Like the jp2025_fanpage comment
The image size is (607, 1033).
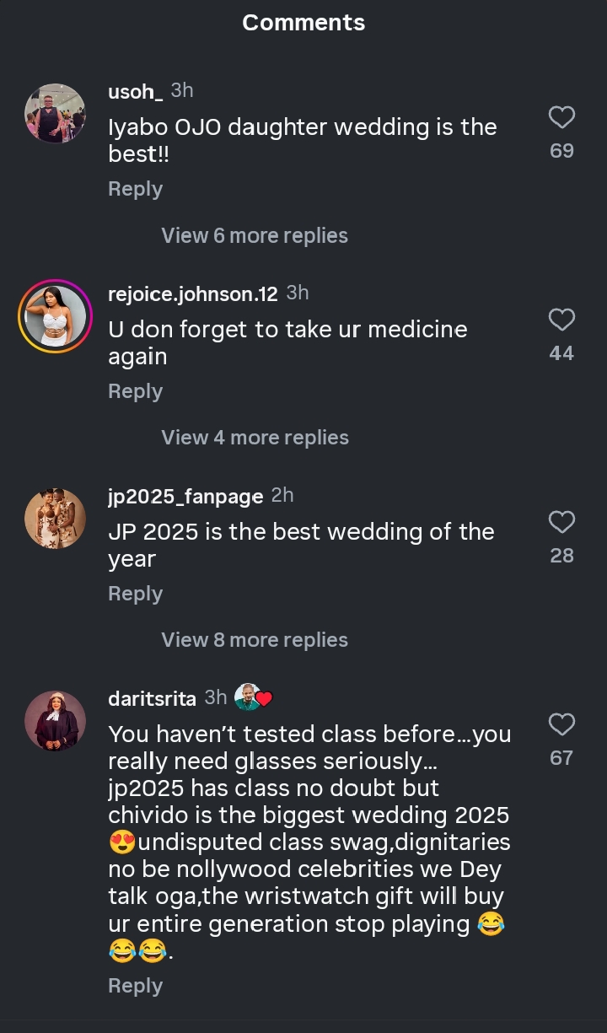[x=561, y=522]
